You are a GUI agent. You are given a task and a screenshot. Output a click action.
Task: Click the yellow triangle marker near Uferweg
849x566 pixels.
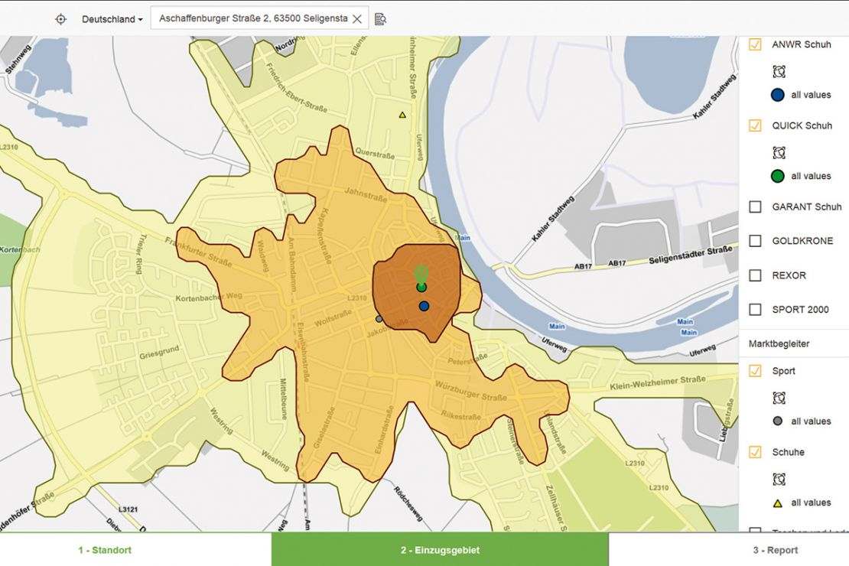pos(402,115)
